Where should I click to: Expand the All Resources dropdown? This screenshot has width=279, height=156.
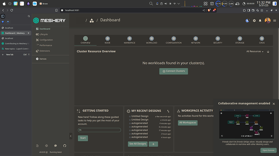click(255, 52)
